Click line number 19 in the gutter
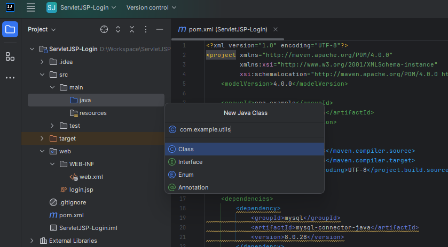 183,218
